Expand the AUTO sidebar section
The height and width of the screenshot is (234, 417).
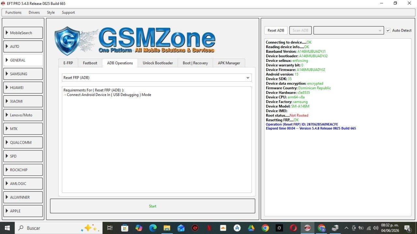pos(23,47)
